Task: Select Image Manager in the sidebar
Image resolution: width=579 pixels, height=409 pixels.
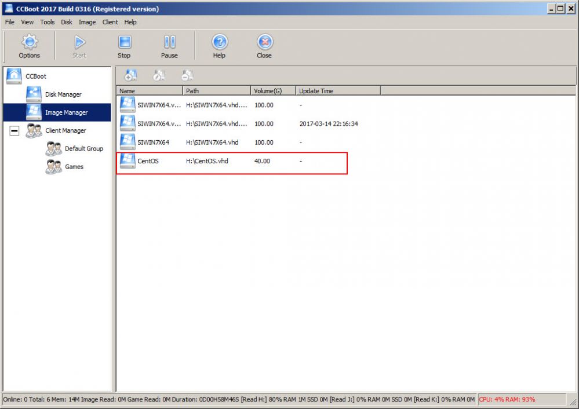Action: coord(67,112)
